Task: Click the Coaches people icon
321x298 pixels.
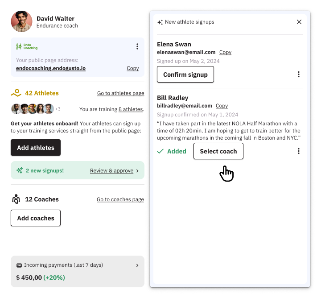Action: pyautogui.click(x=16, y=199)
